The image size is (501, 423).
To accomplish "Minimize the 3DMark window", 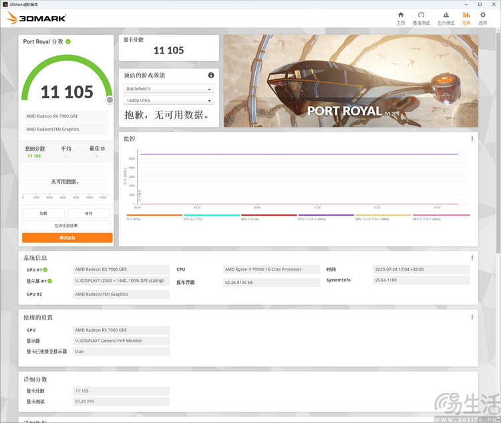I will tap(466, 5).
